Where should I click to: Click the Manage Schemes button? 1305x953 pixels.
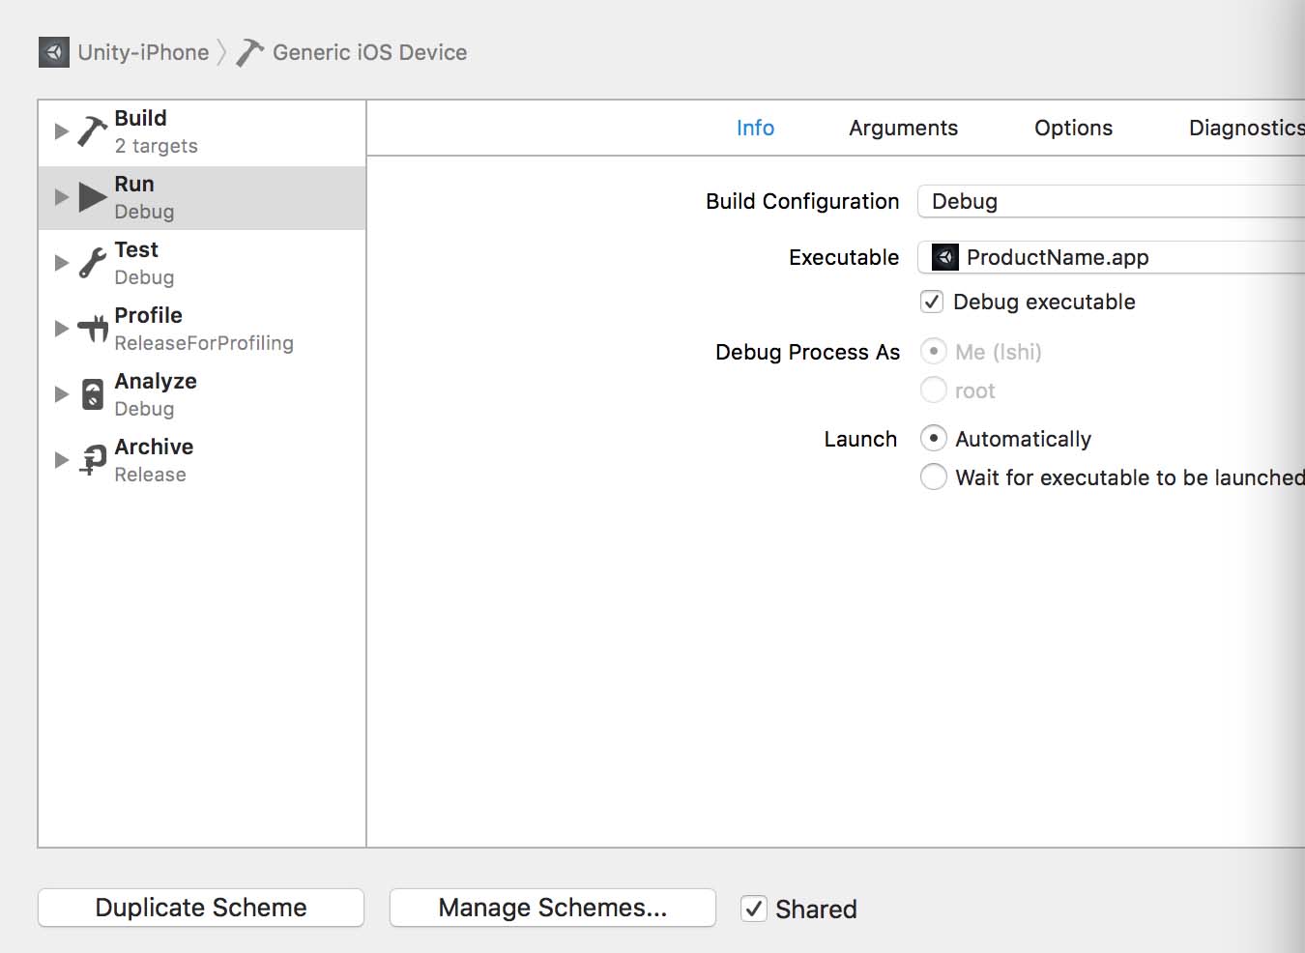552,908
